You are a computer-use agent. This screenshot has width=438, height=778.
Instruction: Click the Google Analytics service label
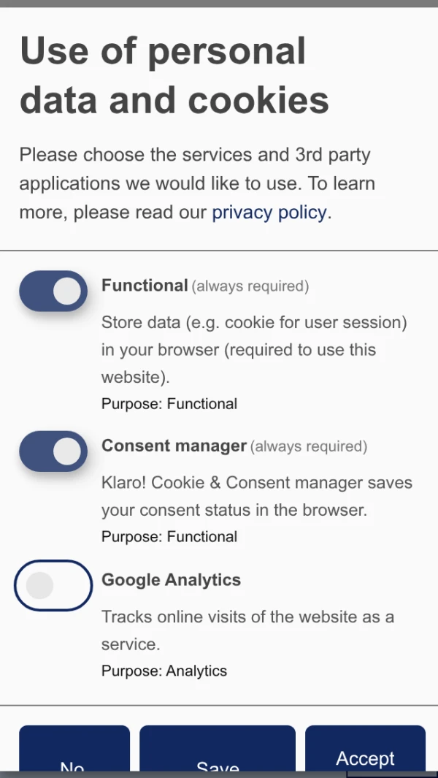(171, 580)
